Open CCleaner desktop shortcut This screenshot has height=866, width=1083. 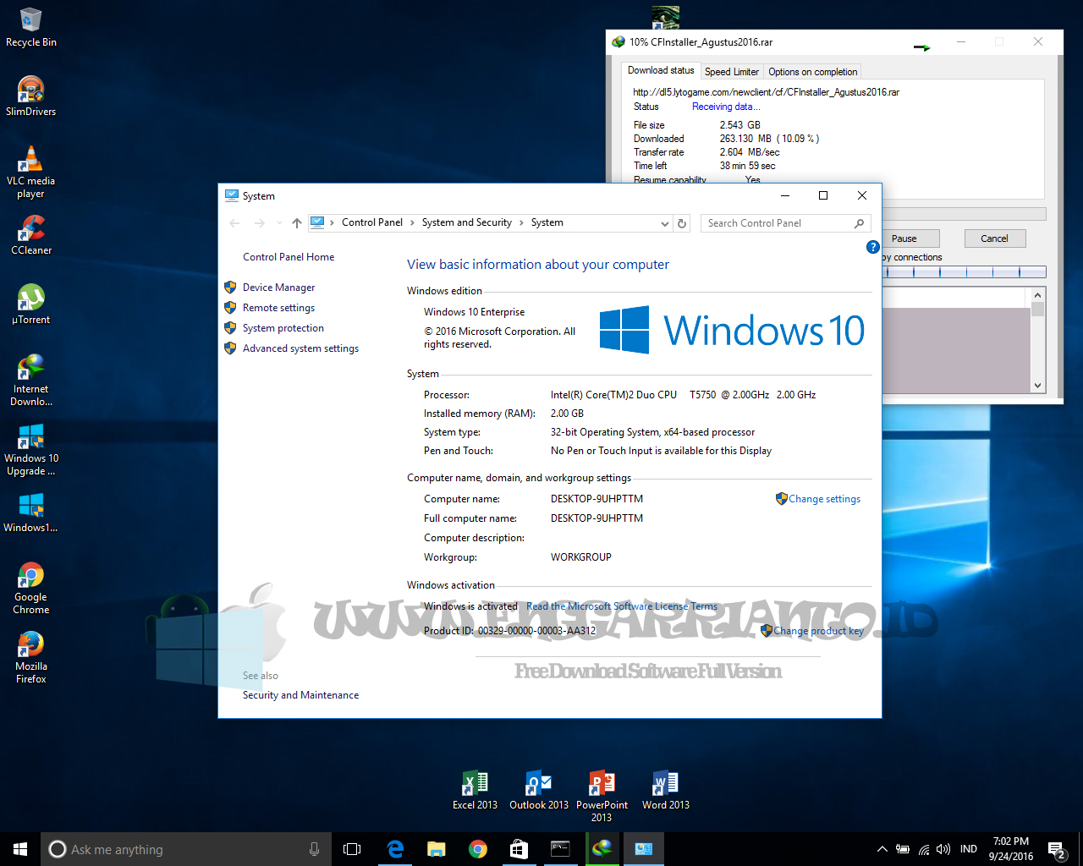(30, 235)
